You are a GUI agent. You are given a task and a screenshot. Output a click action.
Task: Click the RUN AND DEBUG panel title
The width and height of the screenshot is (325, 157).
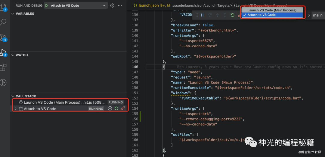click(x=29, y=6)
